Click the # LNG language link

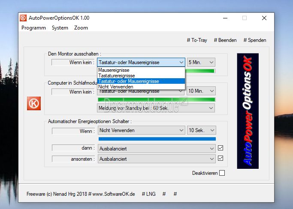149,194
